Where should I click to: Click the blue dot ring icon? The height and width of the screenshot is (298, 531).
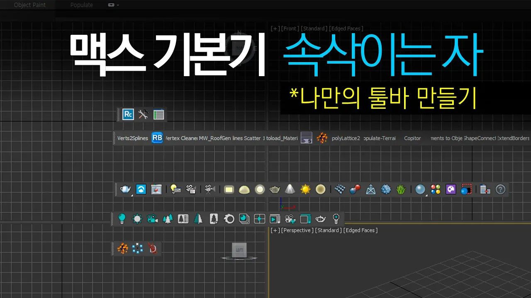coord(138,248)
